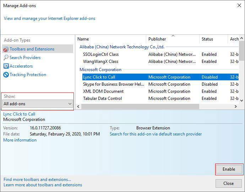
Task: Select the SSOLoginCtrl Class add-on row
Action: (160, 54)
